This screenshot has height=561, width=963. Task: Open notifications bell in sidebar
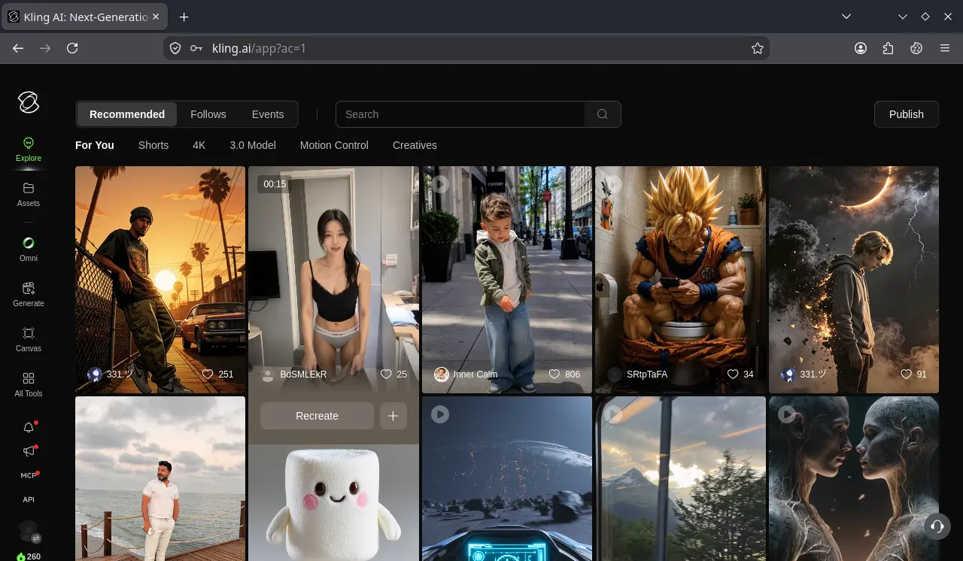point(29,427)
